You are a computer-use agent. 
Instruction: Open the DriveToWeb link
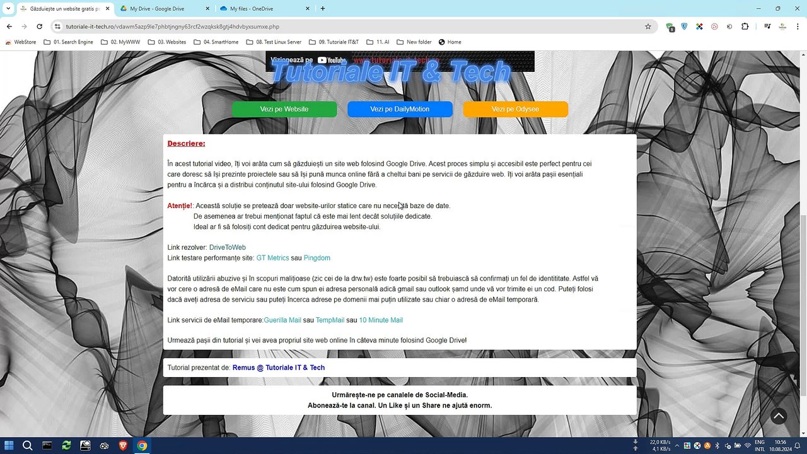pyautogui.click(x=228, y=247)
